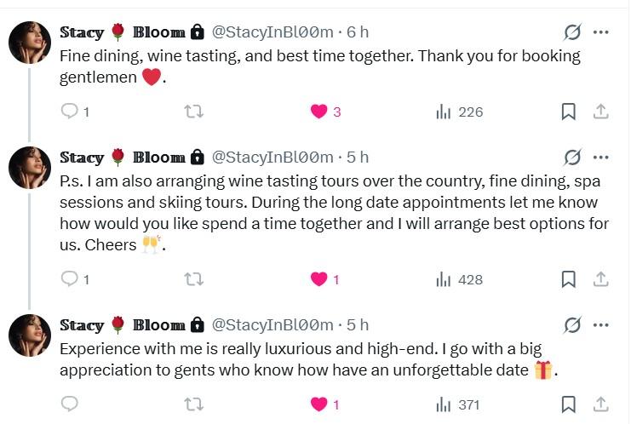Unlike the post with 3 likes
The width and height of the screenshot is (631, 424).
pyautogui.click(x=319, y=112)
